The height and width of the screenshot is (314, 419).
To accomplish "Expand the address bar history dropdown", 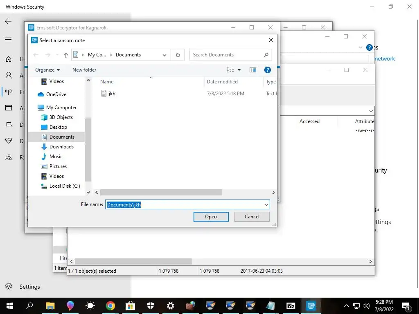I will click(164, 55).
